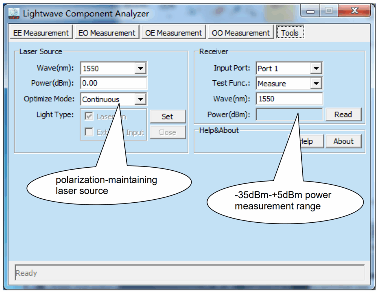This screenshot has width=377, height=292.
Task: Open the About dialog button
Action: click(x=343, y=141)
